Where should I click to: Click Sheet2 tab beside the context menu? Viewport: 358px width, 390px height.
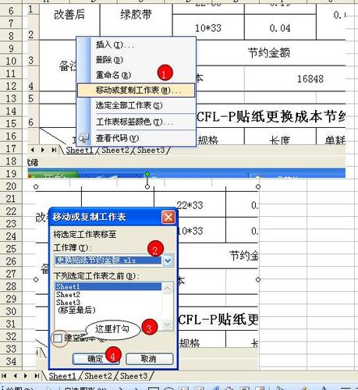point(115,150)
